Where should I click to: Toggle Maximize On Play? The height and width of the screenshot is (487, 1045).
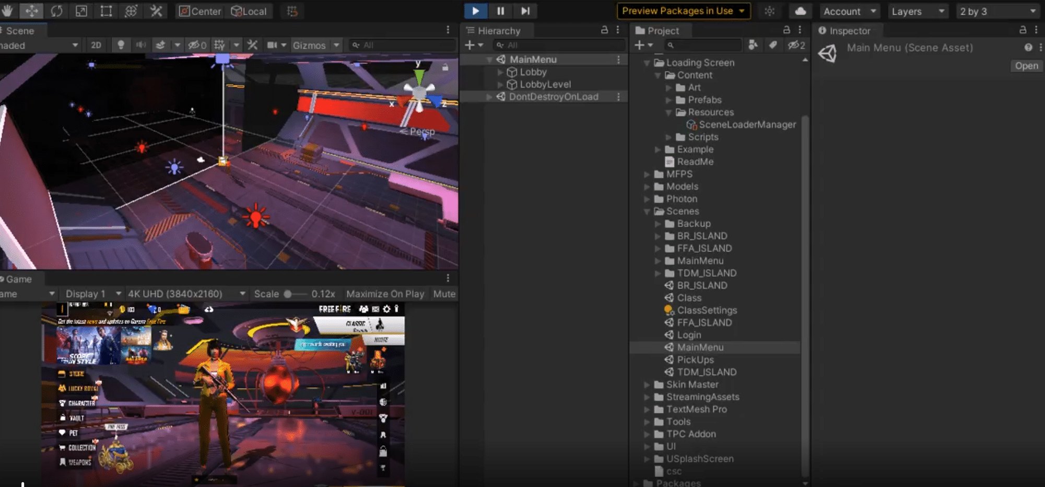385,294
